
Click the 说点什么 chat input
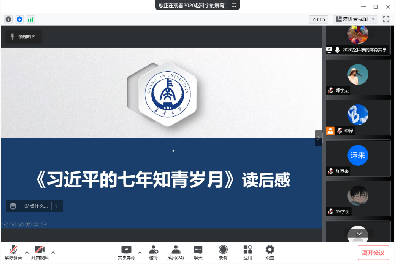point(36,206)
